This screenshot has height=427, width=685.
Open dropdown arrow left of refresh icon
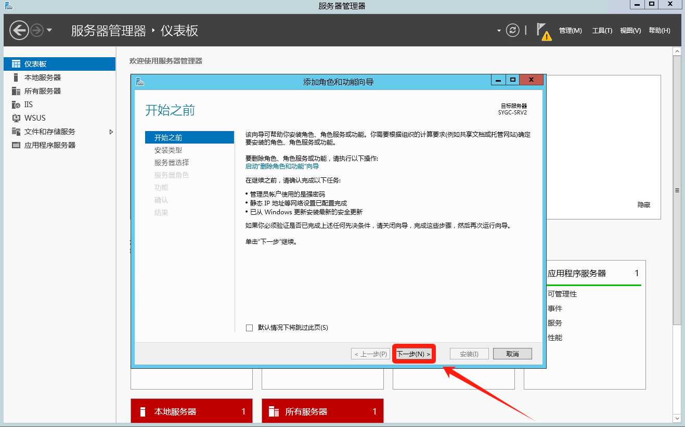499,30
